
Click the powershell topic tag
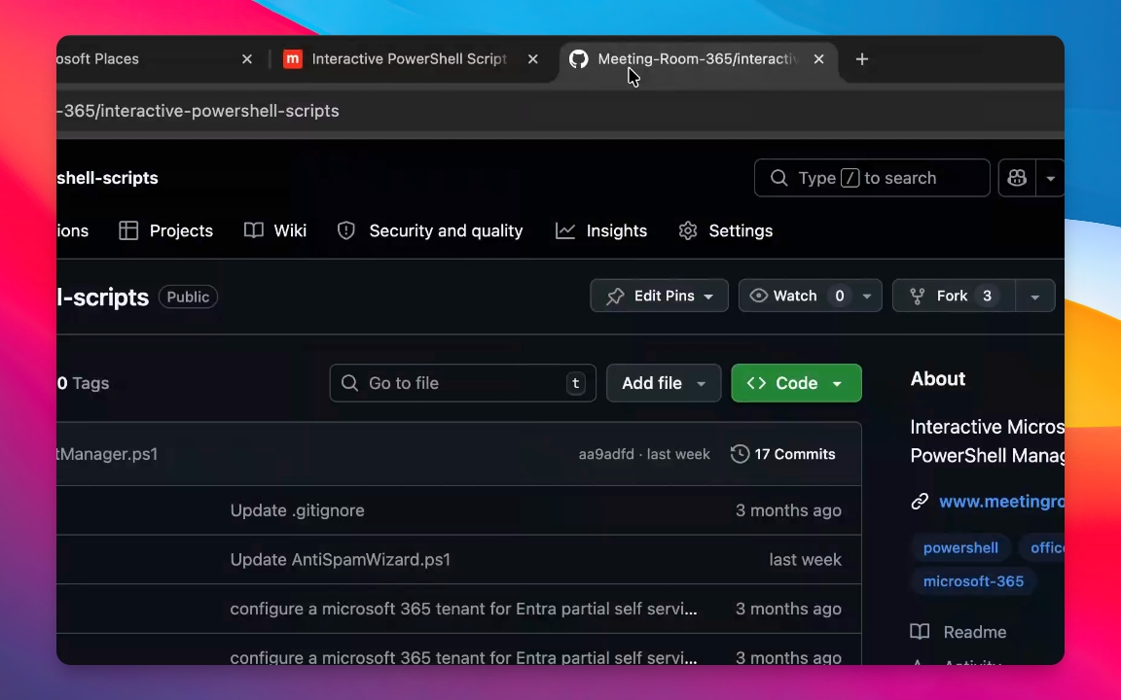coord(960,548)
